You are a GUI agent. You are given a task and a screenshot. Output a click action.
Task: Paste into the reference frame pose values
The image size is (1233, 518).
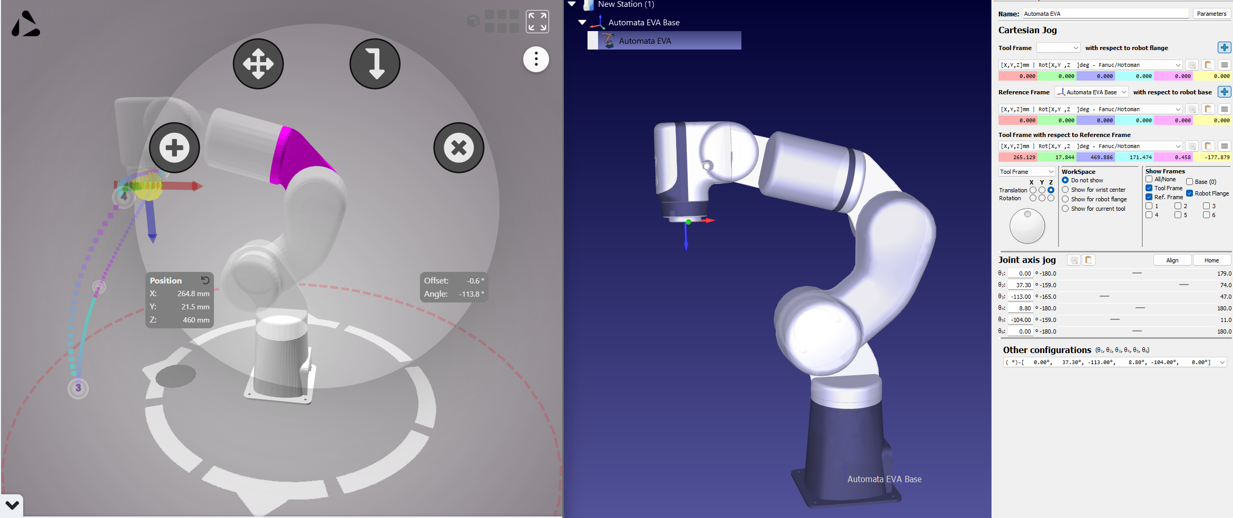coord(1208,109)
